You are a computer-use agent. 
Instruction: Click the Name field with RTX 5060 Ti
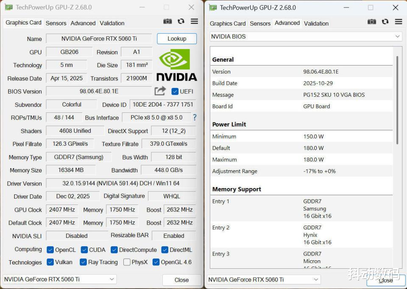pyautogui.click(x=99, y=38)
